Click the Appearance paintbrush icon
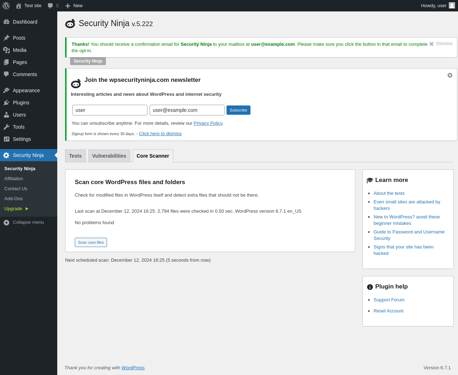The width and height of the screenshot is (458, 375). click(x=6, y=90)
